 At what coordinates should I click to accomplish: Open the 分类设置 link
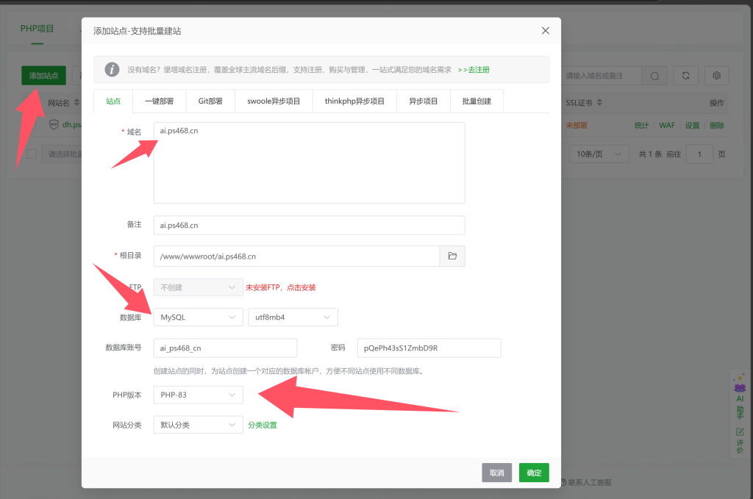click(x=263, y=425)
